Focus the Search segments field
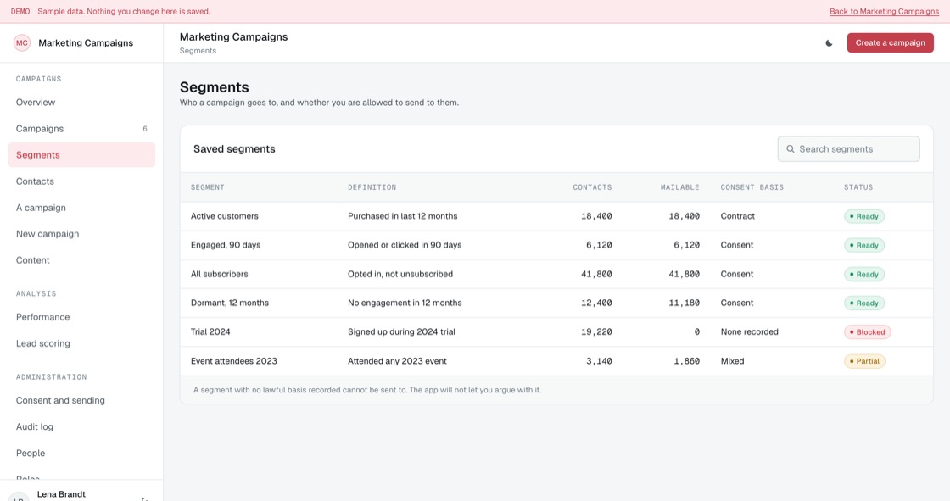This screenshot has height=501, width=950. (848, 149)
